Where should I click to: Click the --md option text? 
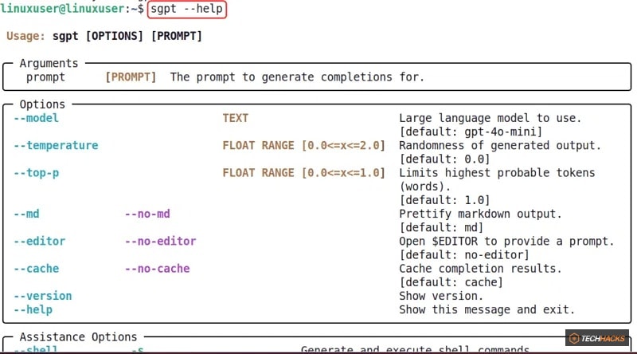(x=26, y=214)
